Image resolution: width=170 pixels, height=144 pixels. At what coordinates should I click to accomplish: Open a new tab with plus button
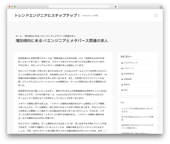pyautogui.click(x=161, y=7)
